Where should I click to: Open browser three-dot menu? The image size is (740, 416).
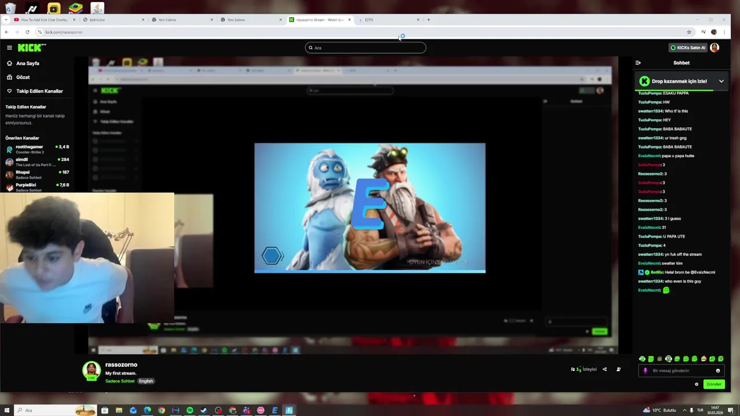[x=724, y=32]
